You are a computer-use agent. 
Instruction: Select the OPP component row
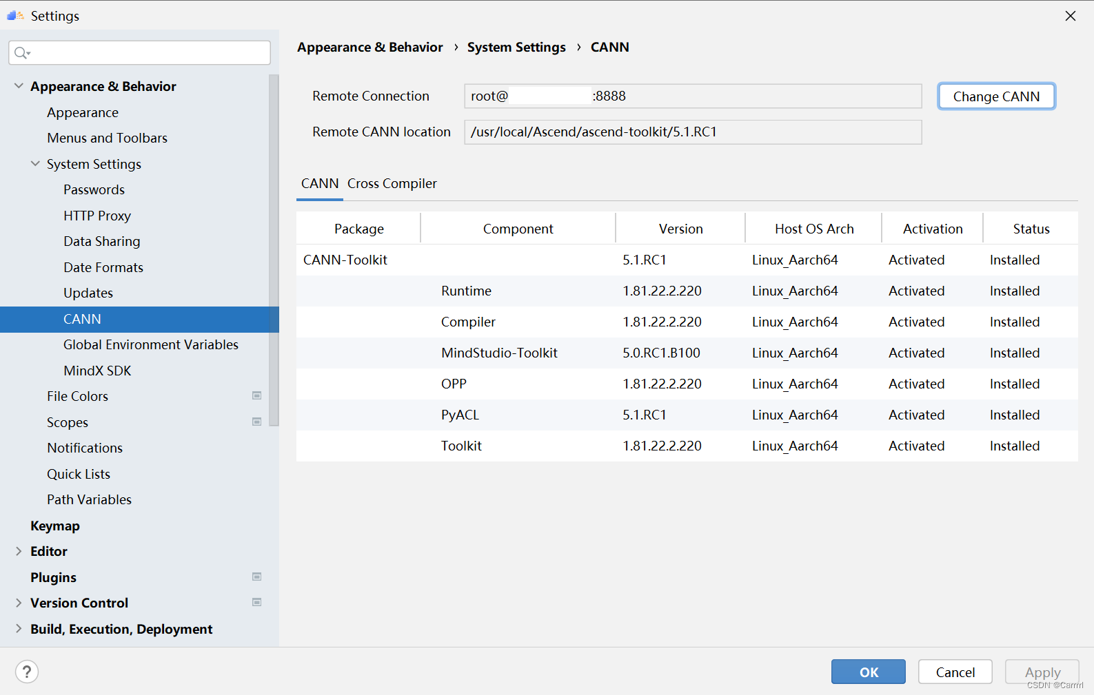tap(687, 384)
